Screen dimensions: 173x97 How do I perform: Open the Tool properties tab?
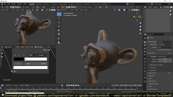coord(145,38)
